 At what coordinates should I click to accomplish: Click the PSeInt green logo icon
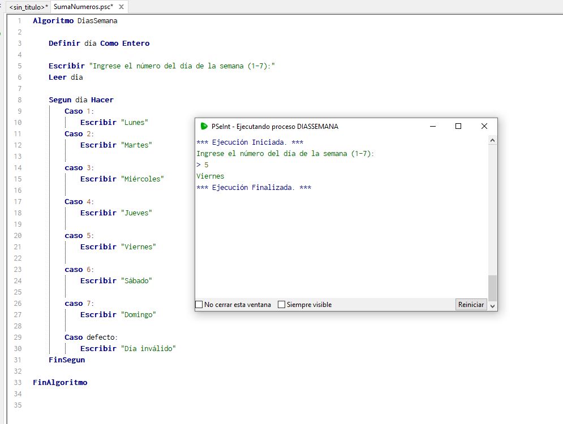tap(204, 126)
